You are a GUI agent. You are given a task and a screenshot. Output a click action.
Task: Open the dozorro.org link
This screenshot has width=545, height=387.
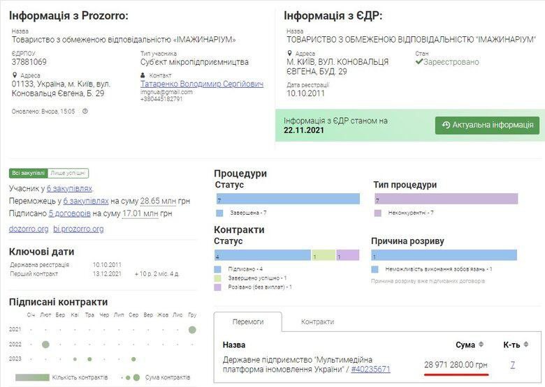coord(29,229)
